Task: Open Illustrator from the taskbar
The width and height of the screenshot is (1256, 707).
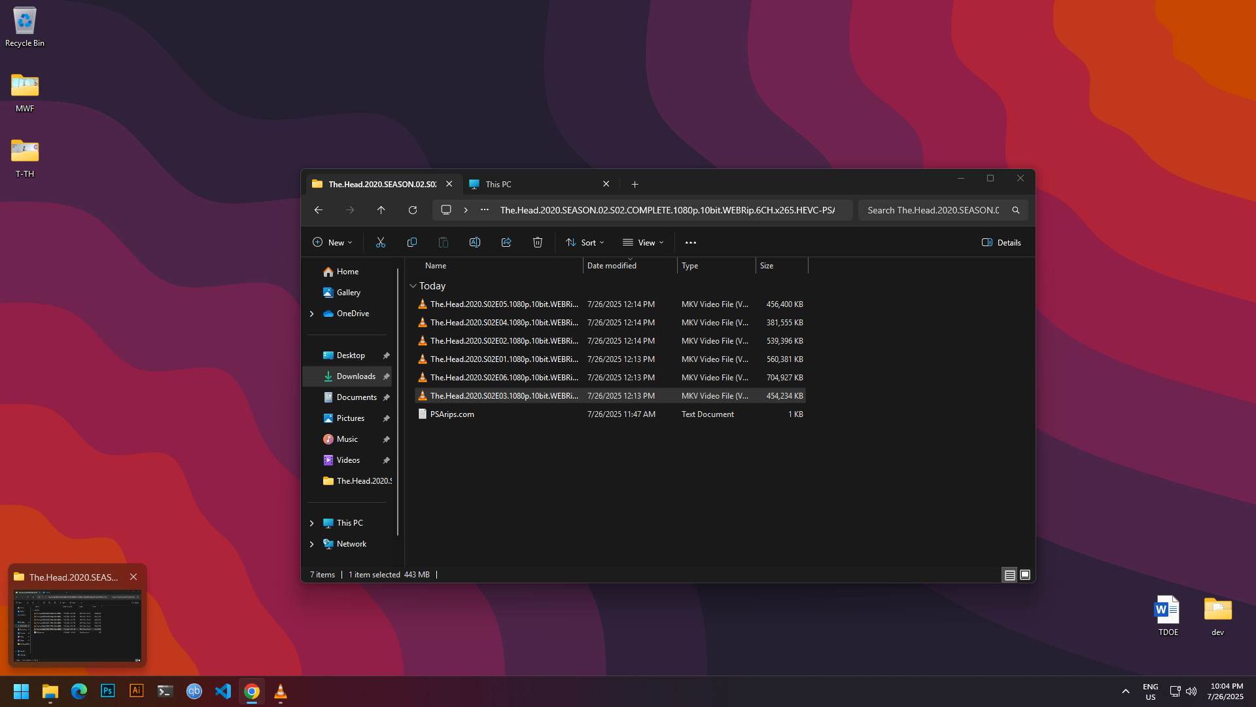Action: (x=137, y=691)
